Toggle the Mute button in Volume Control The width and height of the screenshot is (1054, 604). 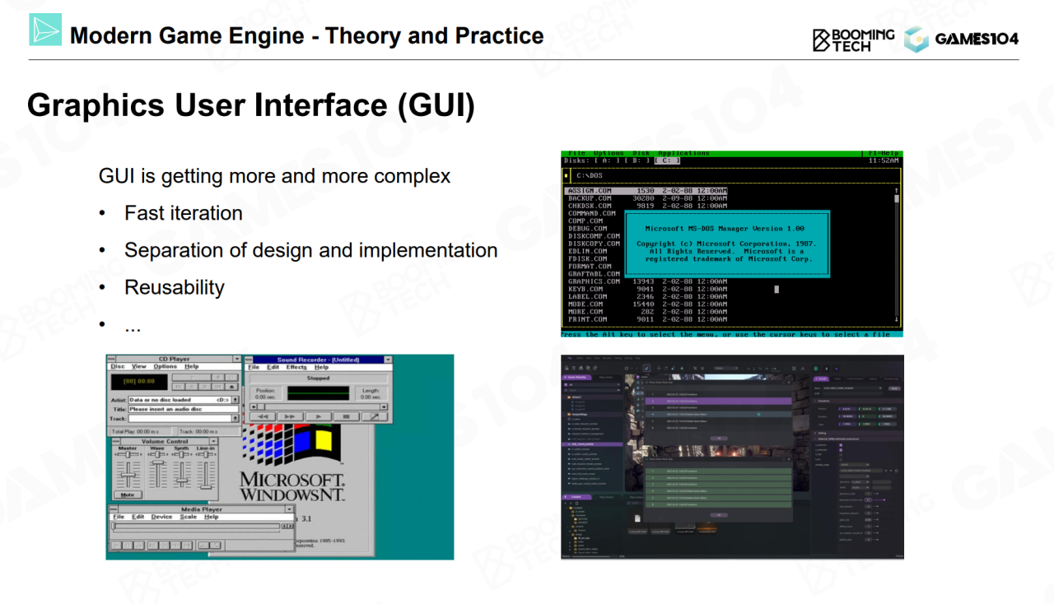[127, 495]
